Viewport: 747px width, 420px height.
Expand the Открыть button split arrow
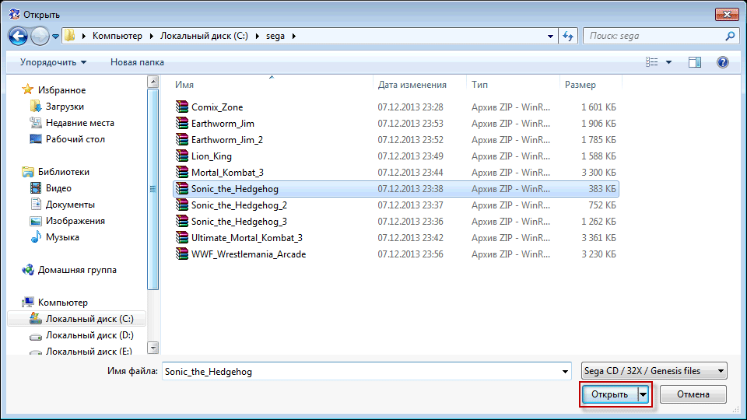643,394
